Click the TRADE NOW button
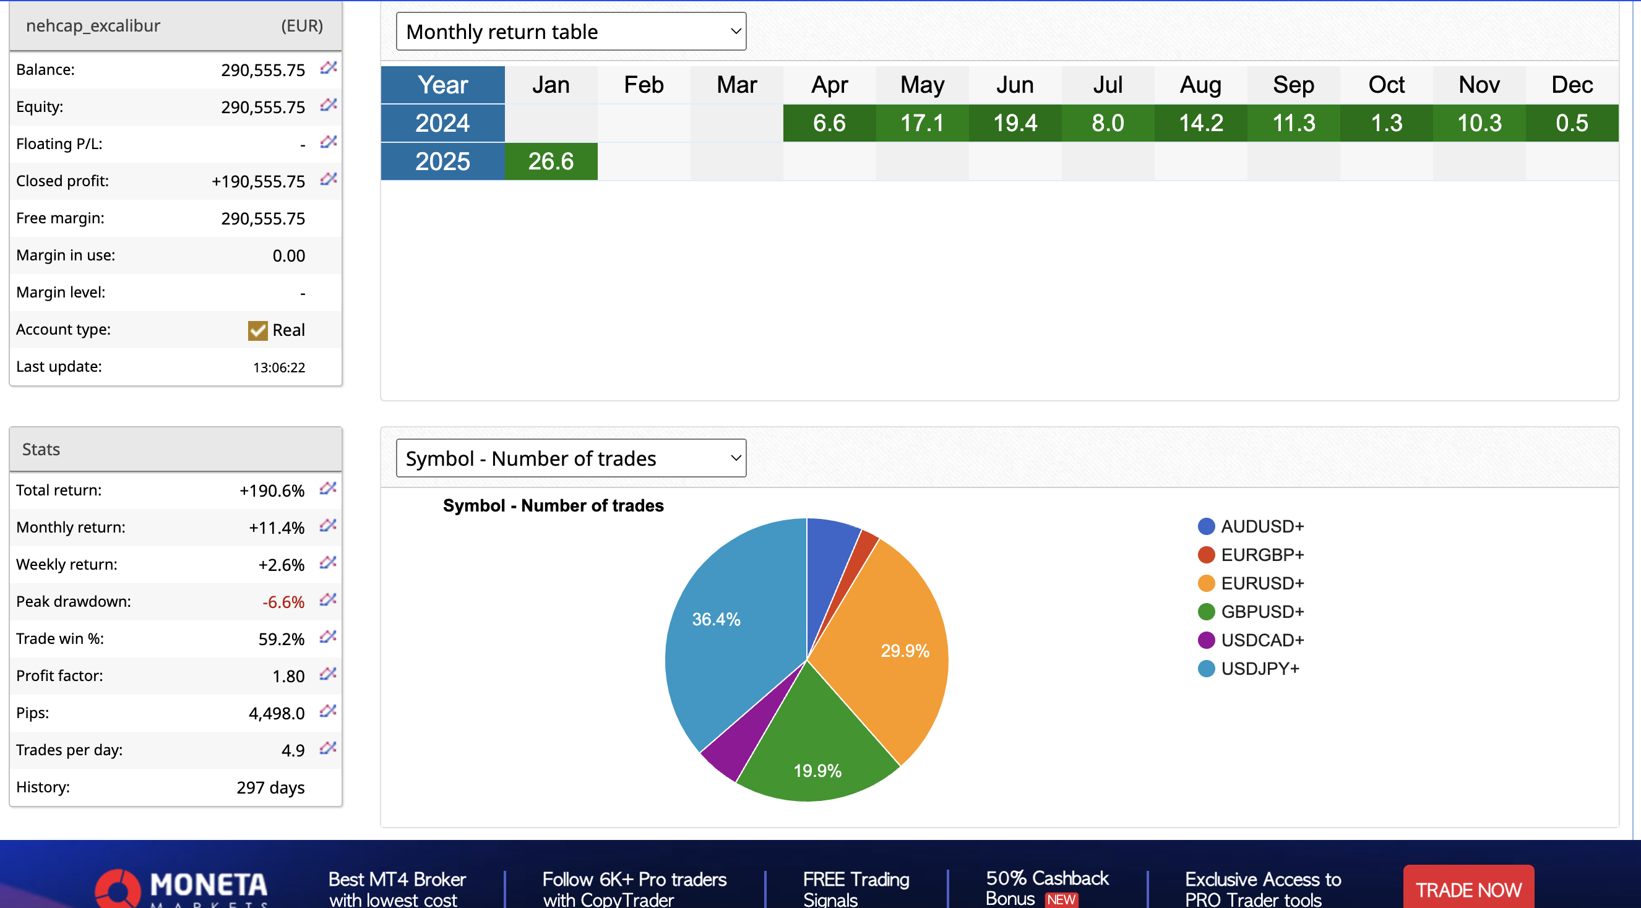This screenshot has height=908, width=1641. coord(1468,888)
